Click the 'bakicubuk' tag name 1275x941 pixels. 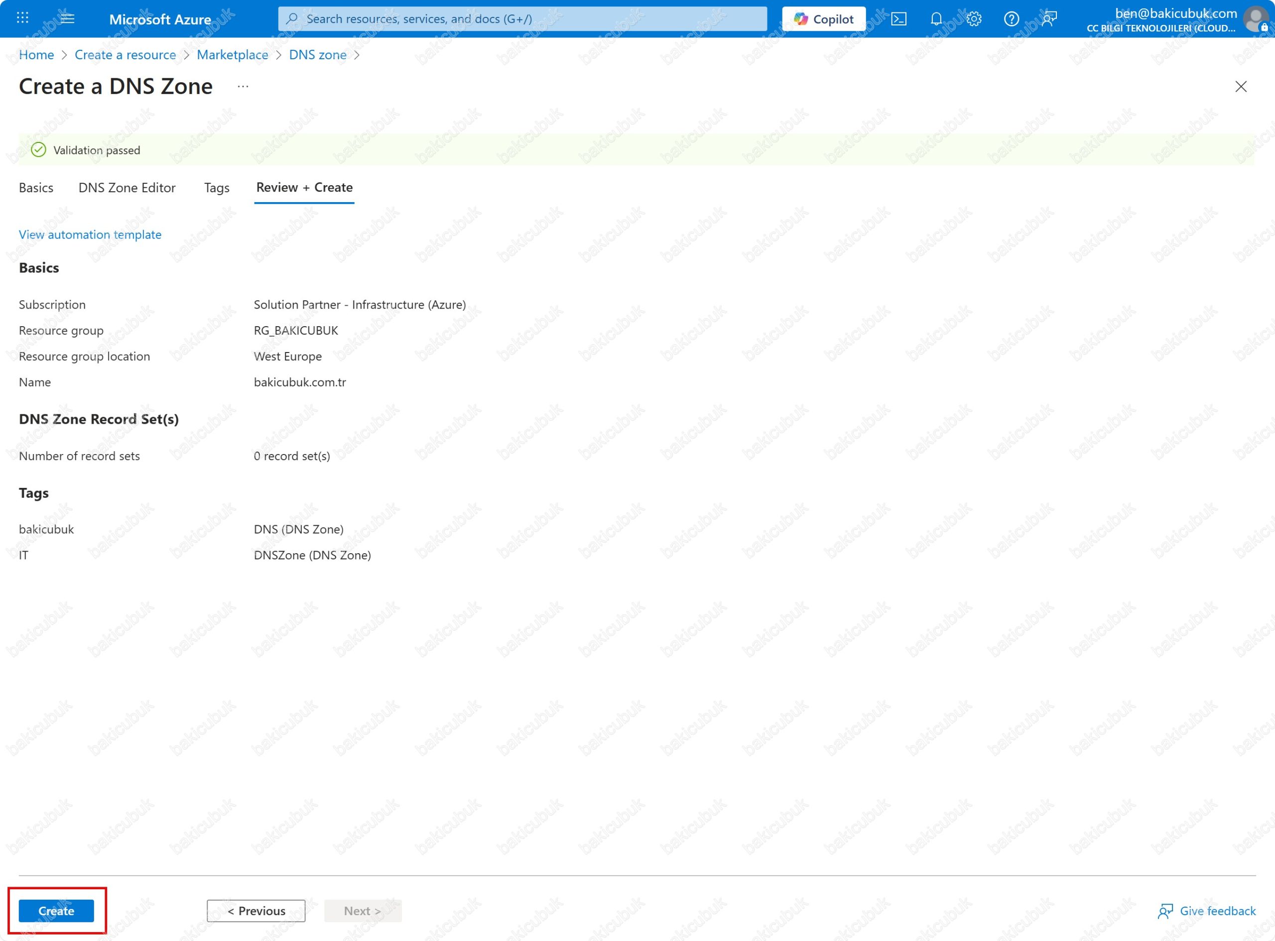point(46,529)
